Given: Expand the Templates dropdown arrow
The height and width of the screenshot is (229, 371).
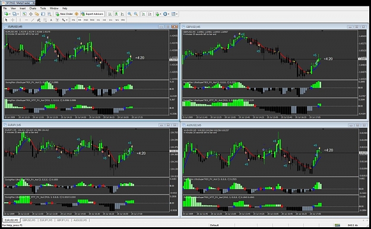Looking at the screenshot, I should (177, 14).
